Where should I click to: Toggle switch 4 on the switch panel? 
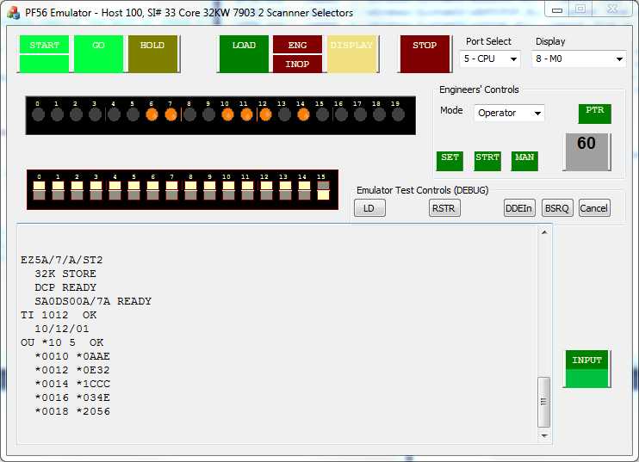point(115,190)
